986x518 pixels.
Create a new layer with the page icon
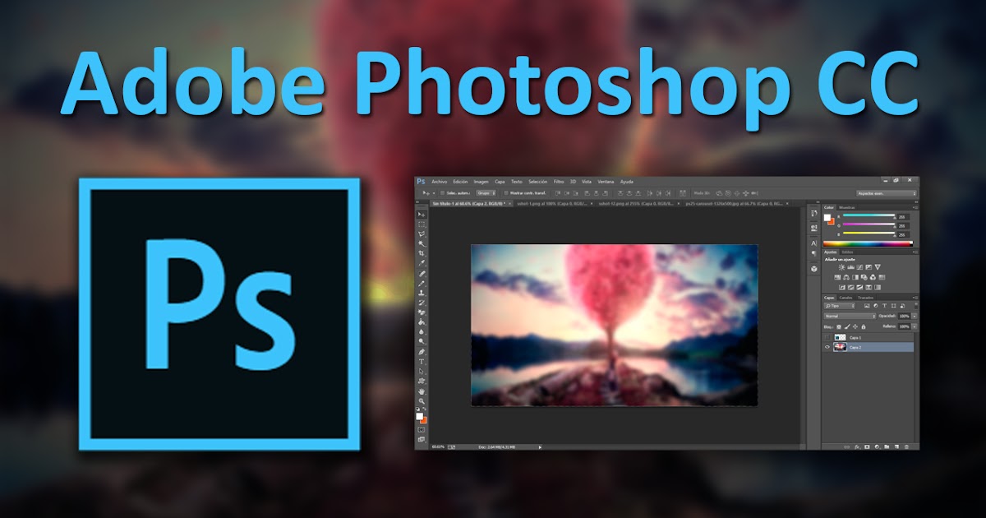[896, 446]
